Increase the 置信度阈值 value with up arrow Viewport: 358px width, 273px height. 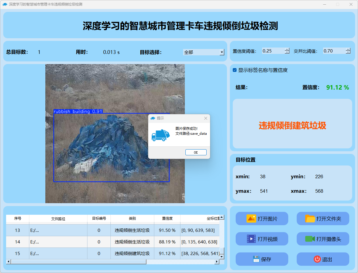(x=287, y=49)
